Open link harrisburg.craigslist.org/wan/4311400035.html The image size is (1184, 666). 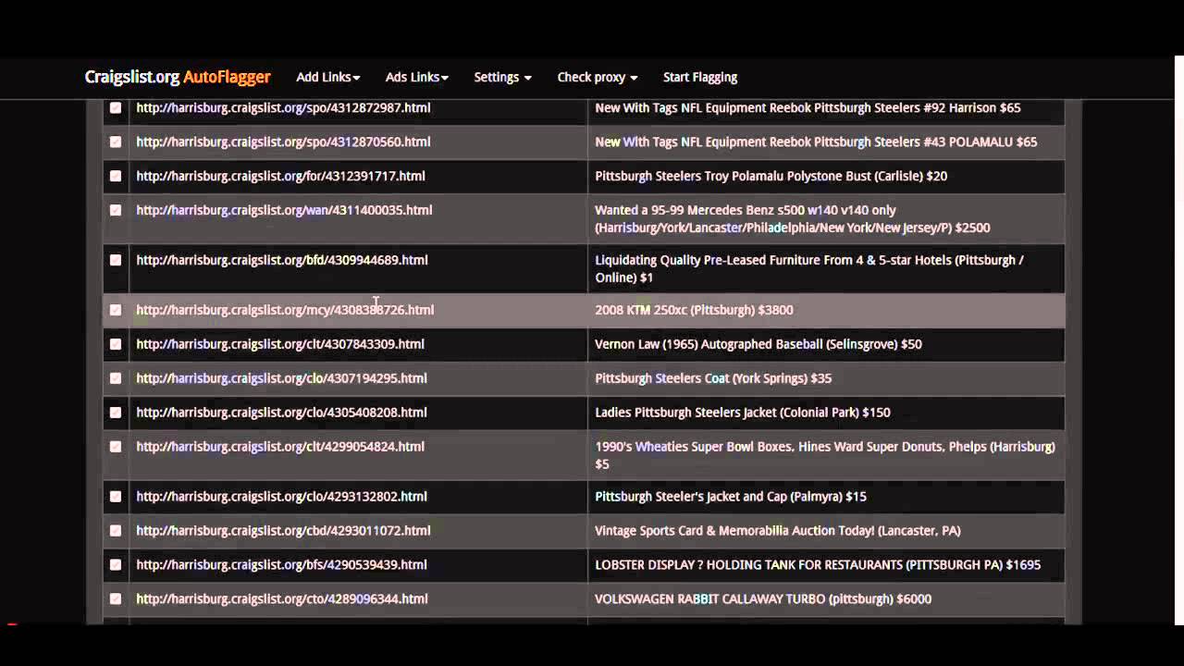pyautogui.click(x=284, y=211)
